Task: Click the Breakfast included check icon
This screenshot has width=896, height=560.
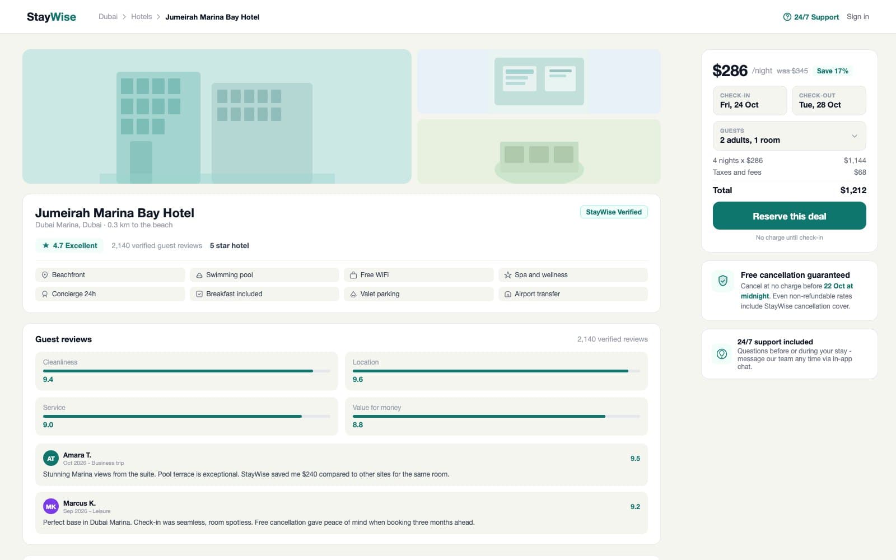Action: coord(199,294)
